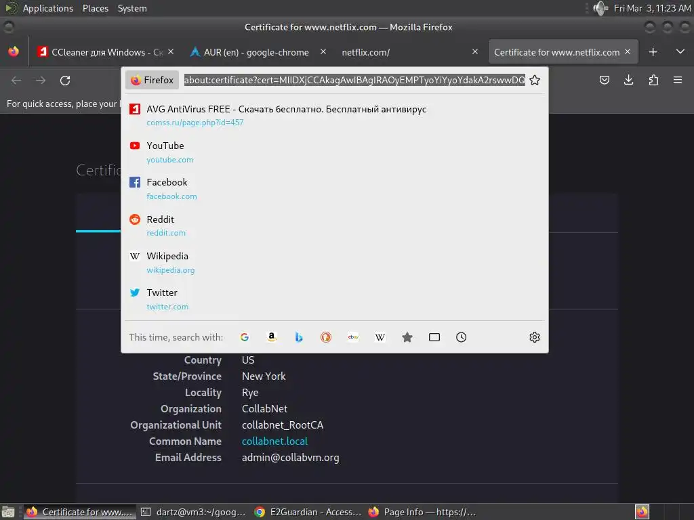This screenshot has width=694, height=520.
Task: Click the collabnet.local common name link
Action: click(274, 441)
